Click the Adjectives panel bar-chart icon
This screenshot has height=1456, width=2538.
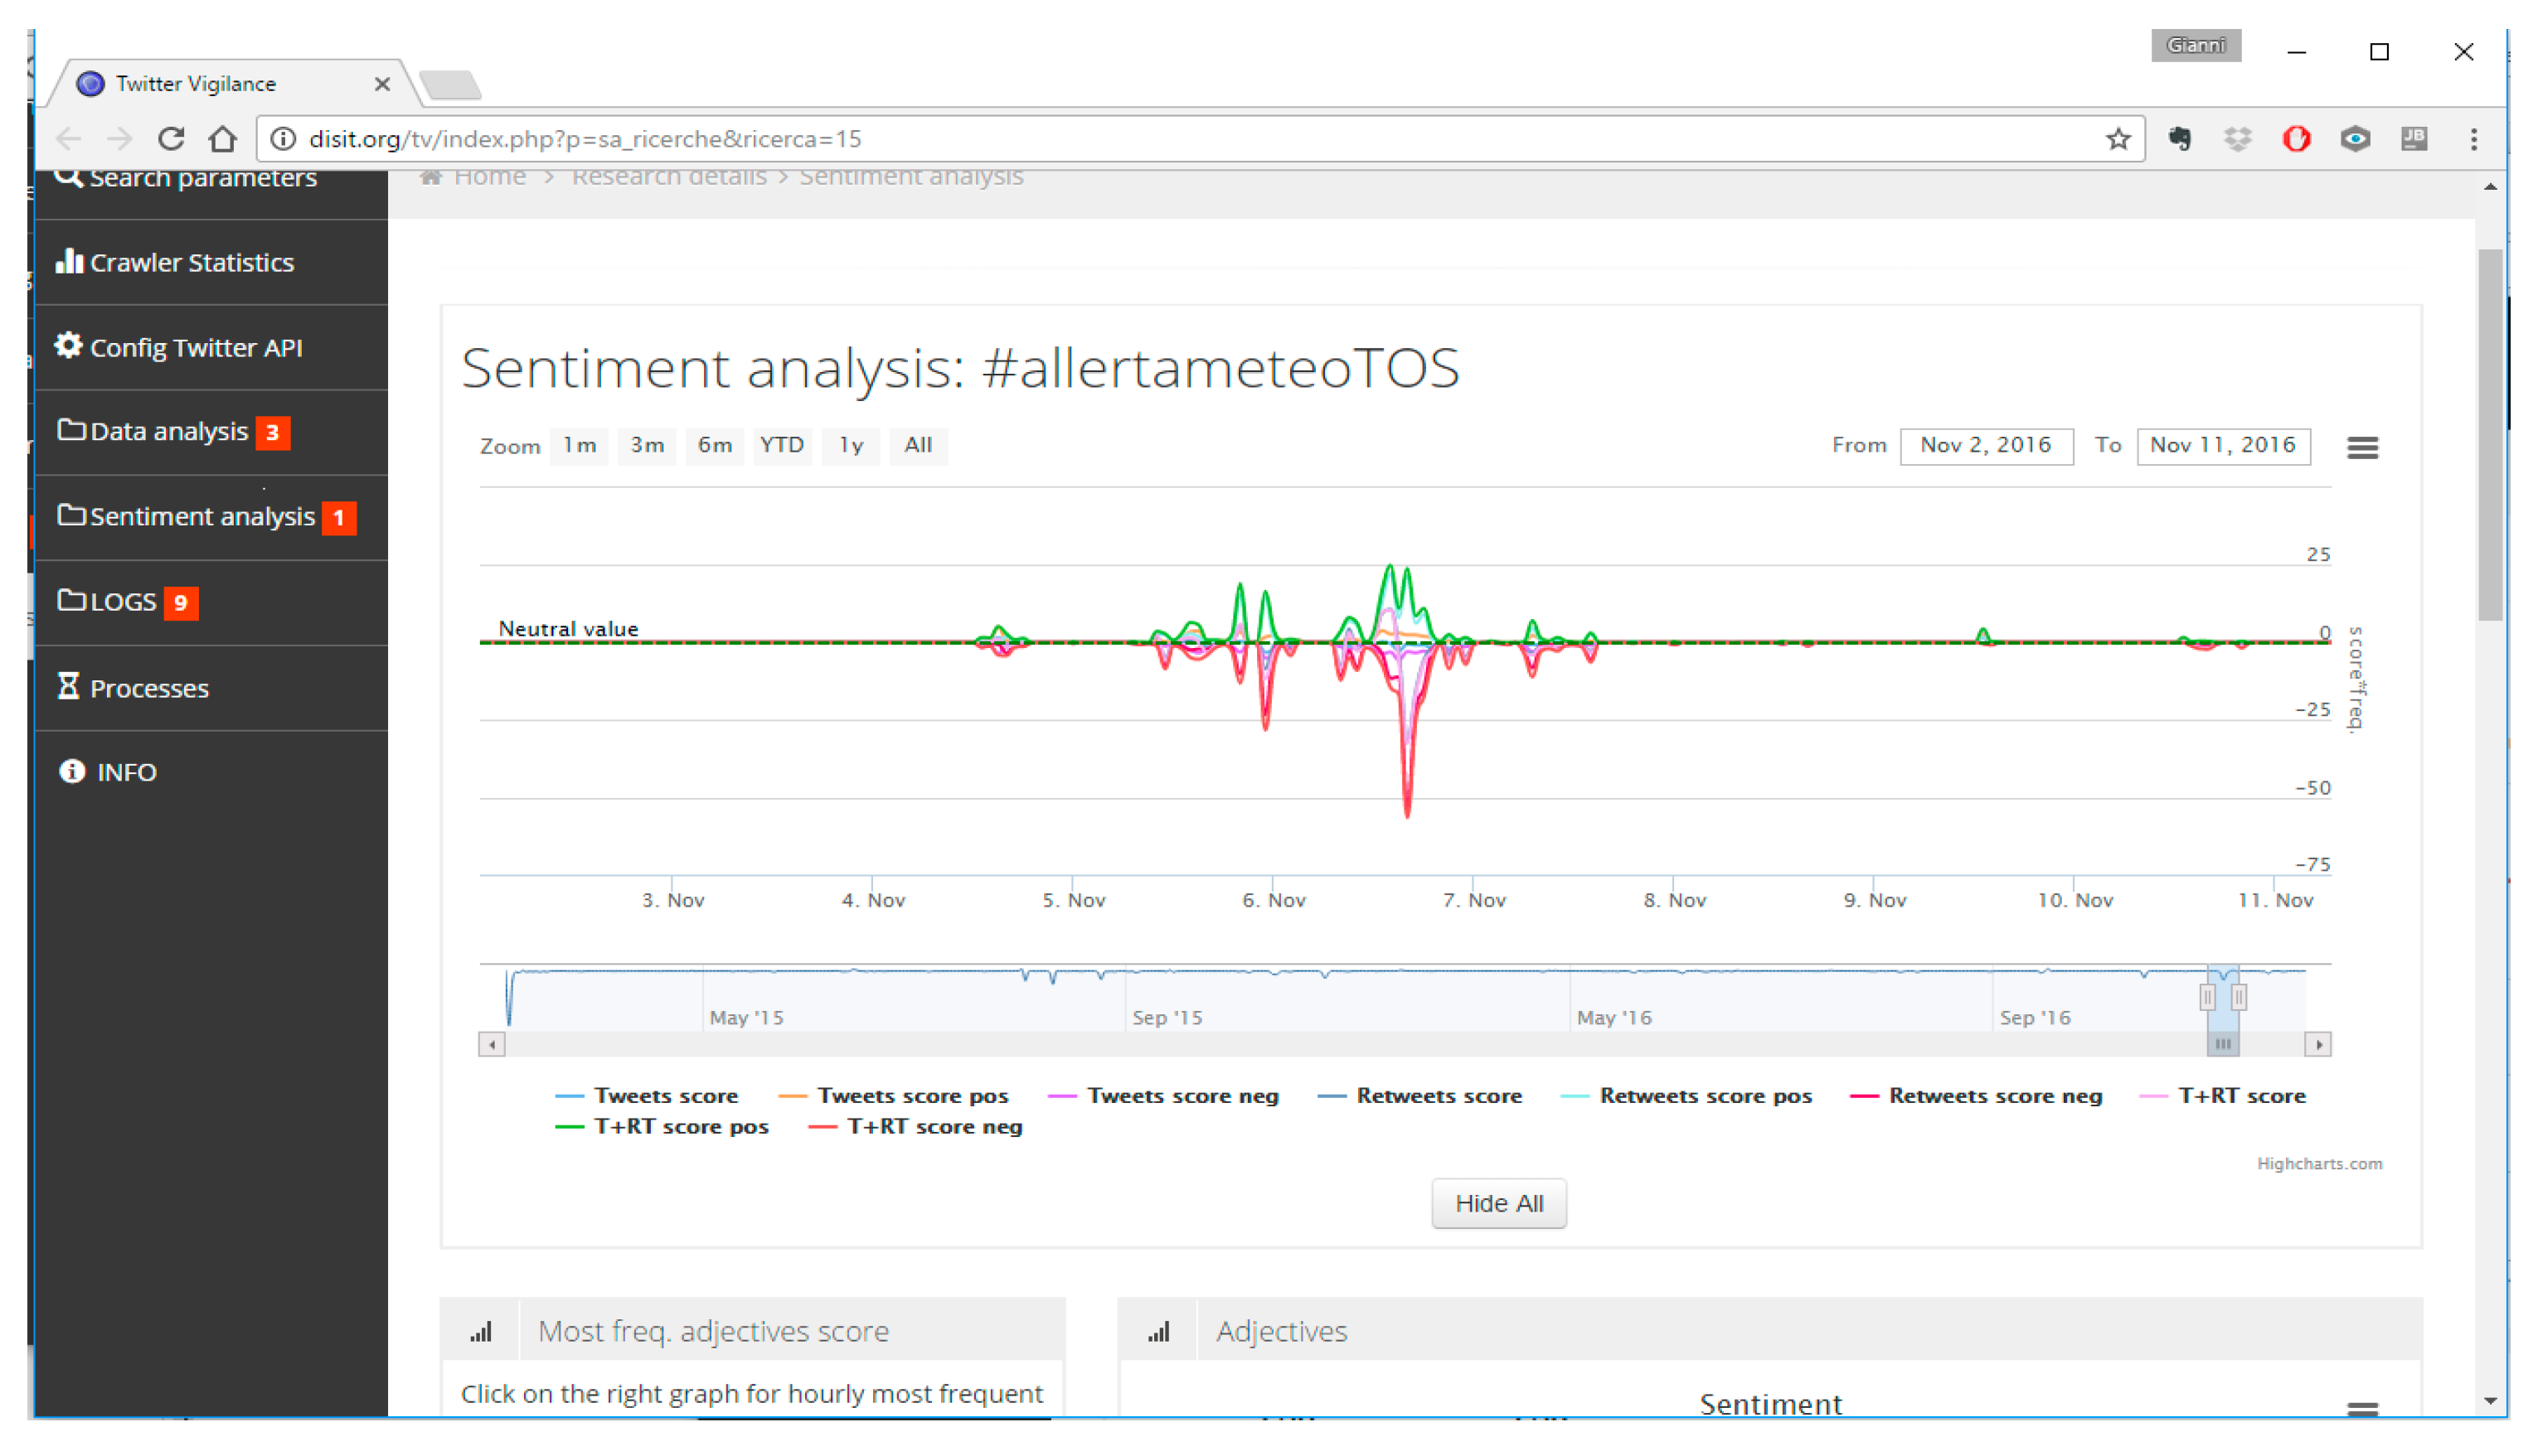pos(1157,1332)
